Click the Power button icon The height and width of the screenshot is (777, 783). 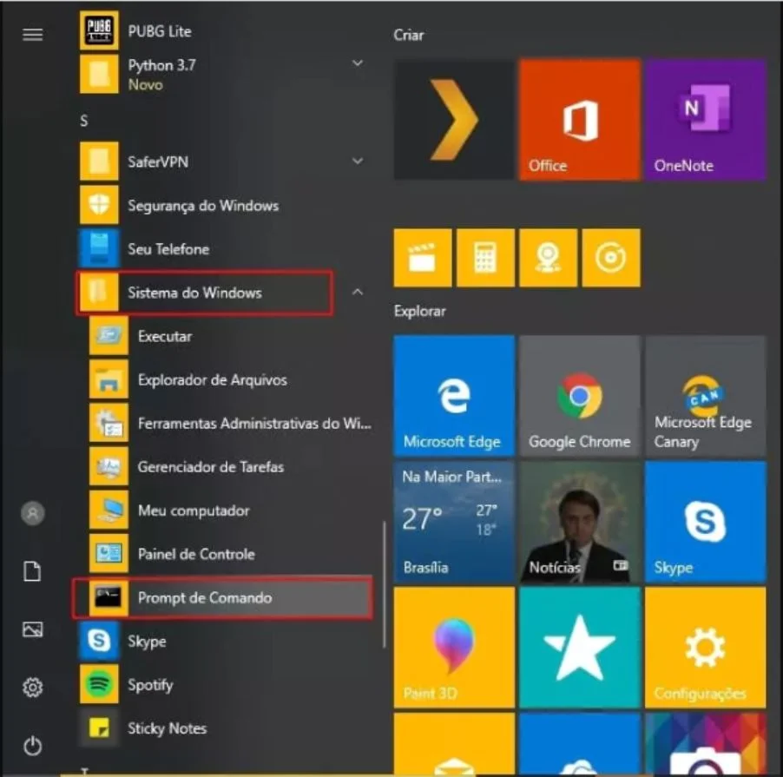(32, 746)
